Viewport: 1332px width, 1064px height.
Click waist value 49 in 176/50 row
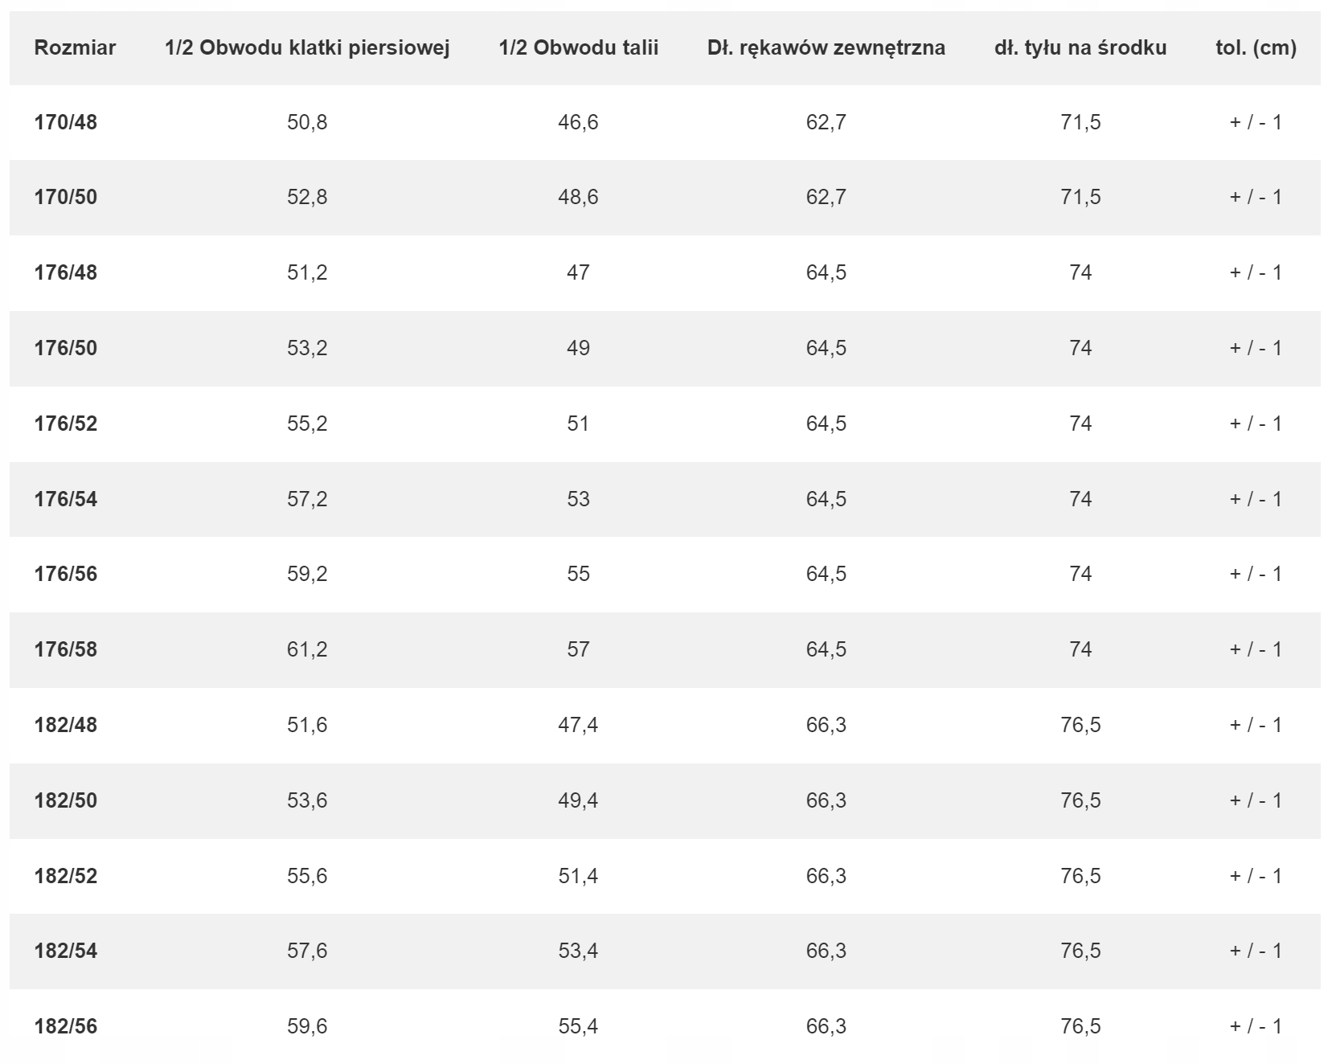[578, 348]
